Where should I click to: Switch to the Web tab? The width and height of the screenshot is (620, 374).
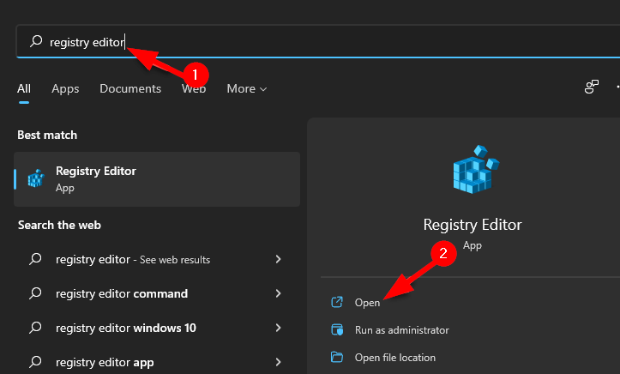click(194, 88)
